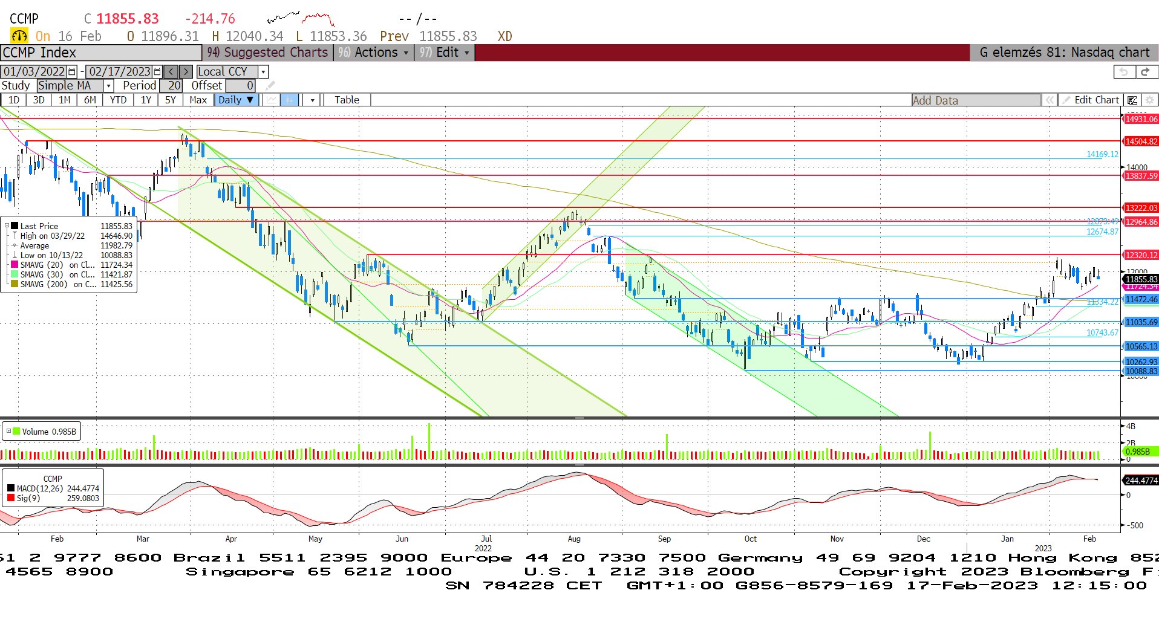The height and width of the screenshot is (619, 1159).
Task: Click the double left chevron icon
Action: click(1050, 100)
